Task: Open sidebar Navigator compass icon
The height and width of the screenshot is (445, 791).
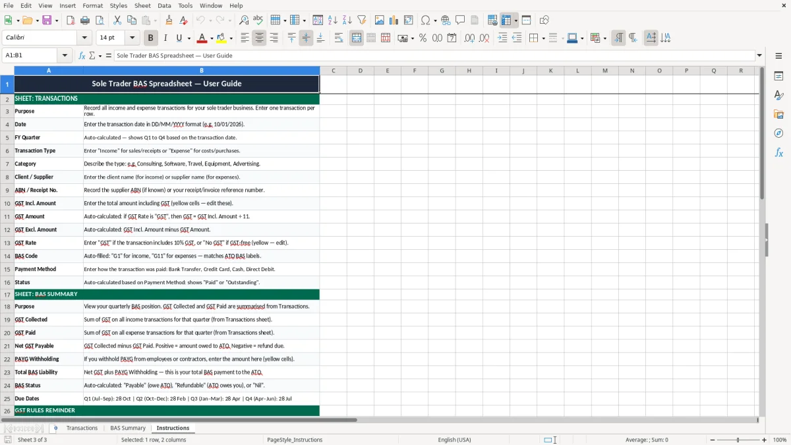Action: point(778,133)
